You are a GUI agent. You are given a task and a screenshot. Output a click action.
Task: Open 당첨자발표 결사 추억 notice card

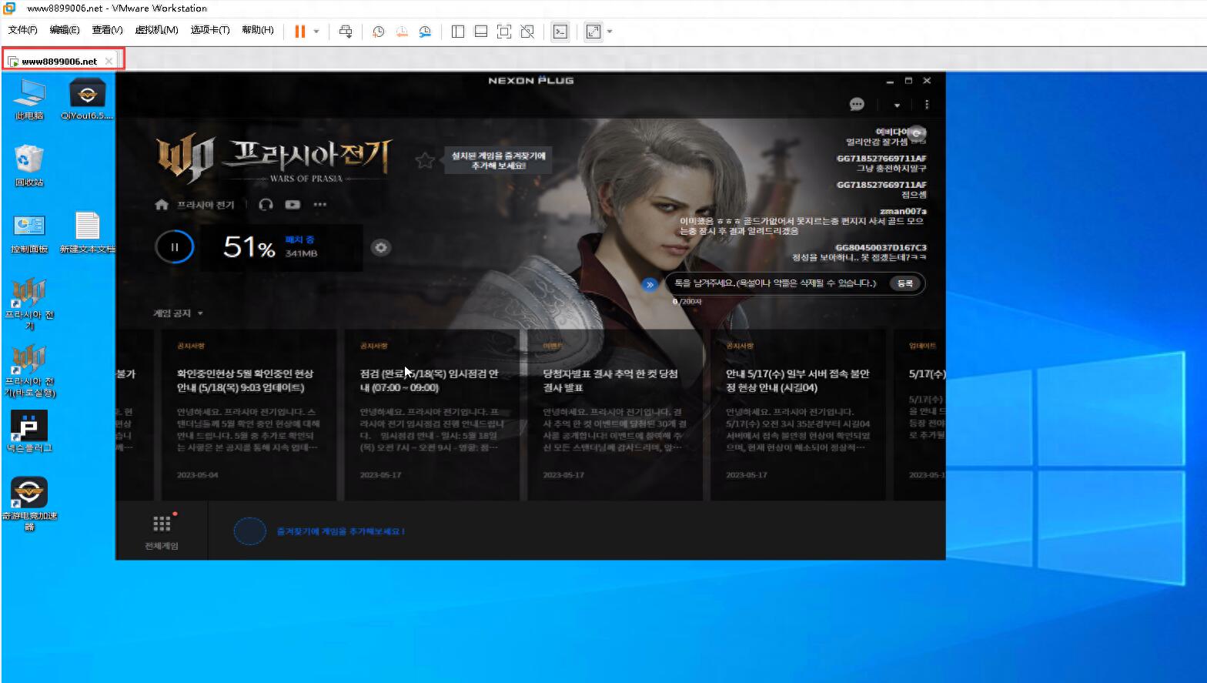coord(614,415)
